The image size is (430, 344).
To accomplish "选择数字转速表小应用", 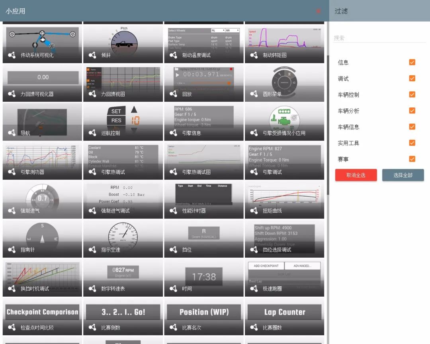I will (123, 278).
